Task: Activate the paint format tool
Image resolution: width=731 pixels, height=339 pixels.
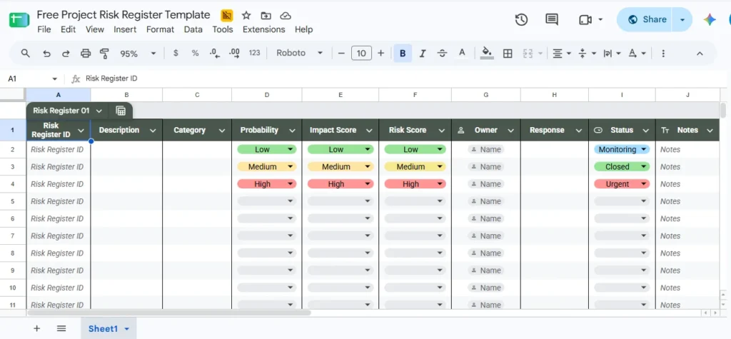Action: [105, 53]
